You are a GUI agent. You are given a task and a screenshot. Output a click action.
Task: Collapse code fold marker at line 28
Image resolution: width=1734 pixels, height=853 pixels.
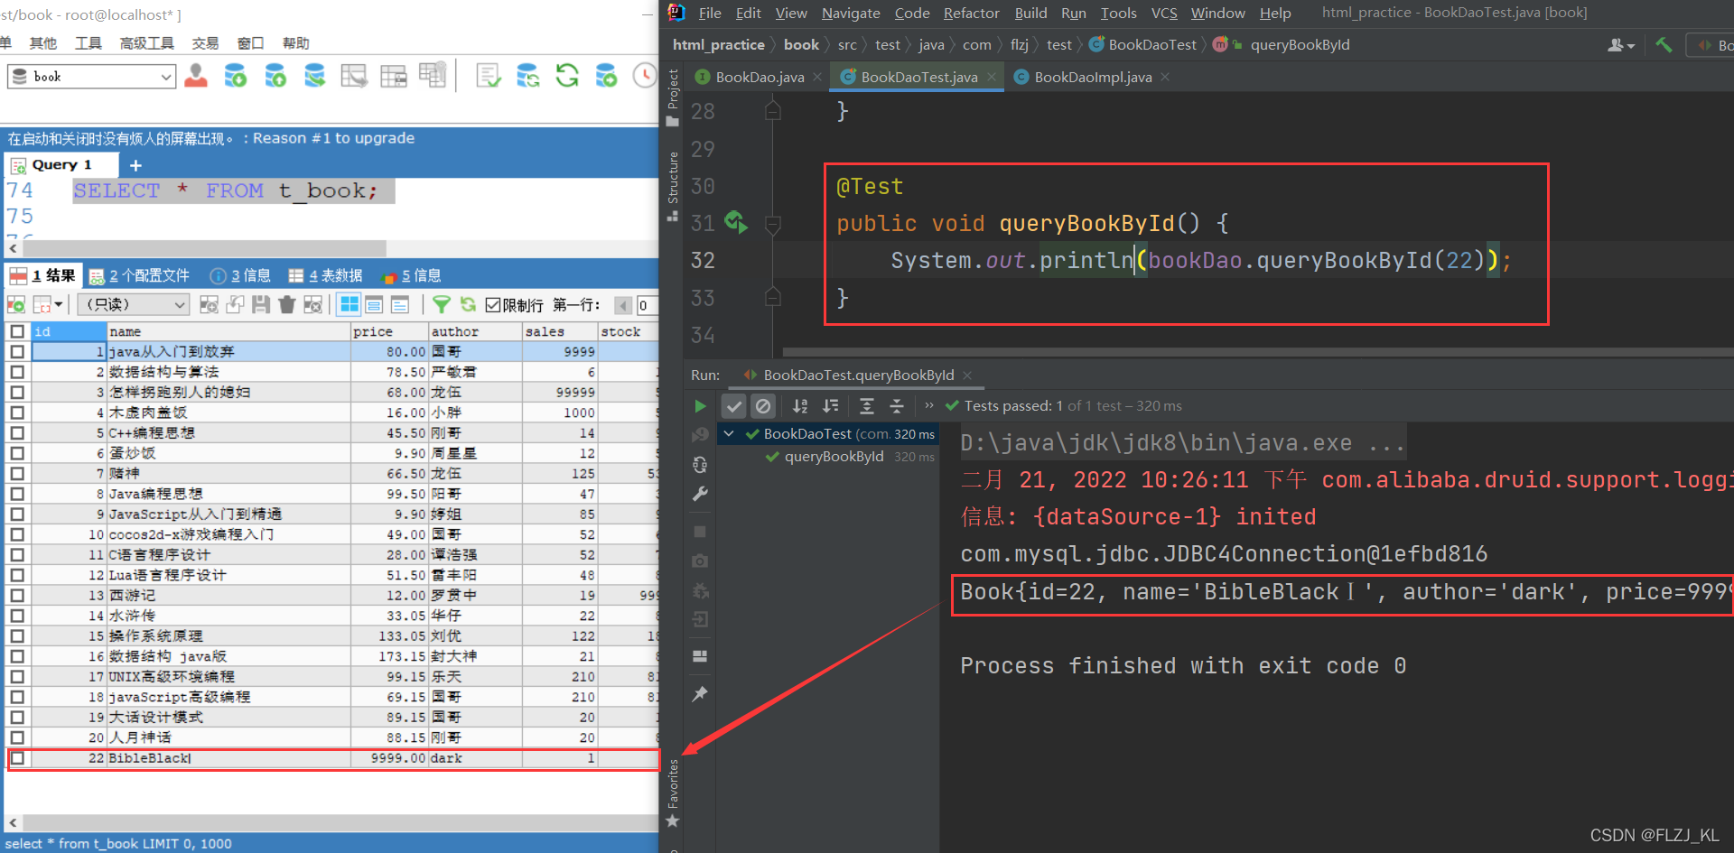(773, 111)
